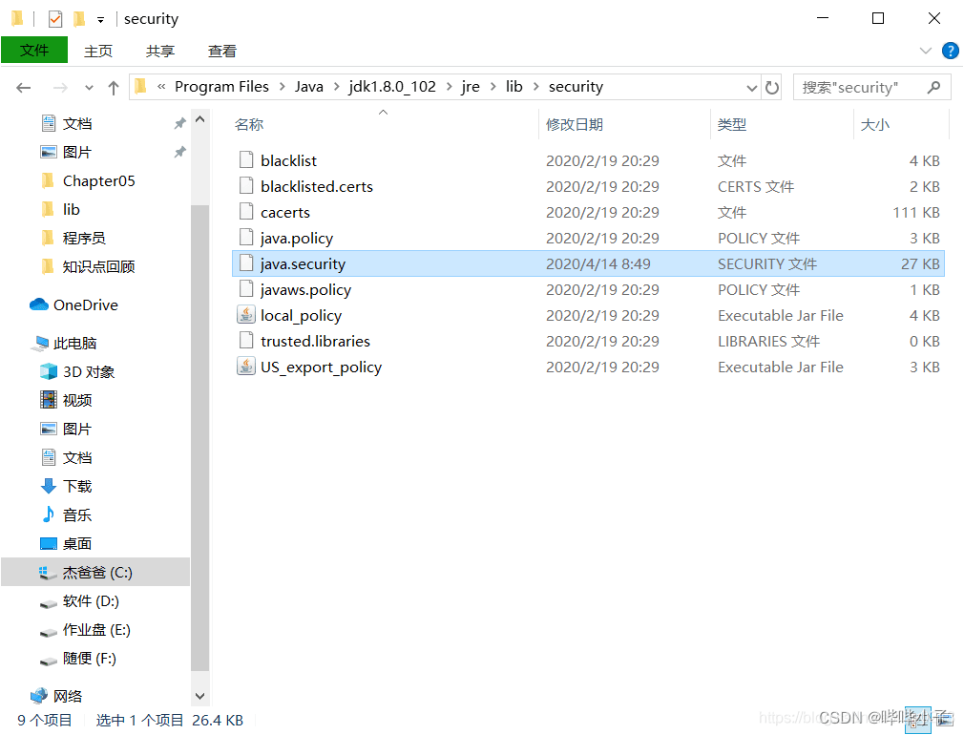Click the local_policy jar icon

click(x=246, y=315)
